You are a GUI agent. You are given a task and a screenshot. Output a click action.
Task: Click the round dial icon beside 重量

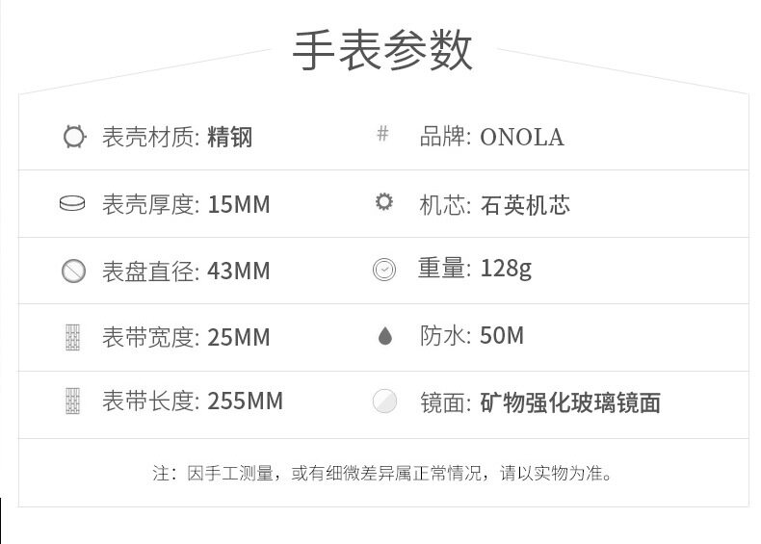(384, 270)
